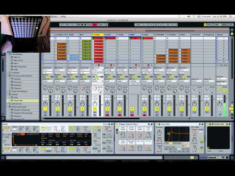This screenshot has width=235, height=176.
Task: Toggle the yellow computer MIDI keyboard button
Action: [205, 25]
